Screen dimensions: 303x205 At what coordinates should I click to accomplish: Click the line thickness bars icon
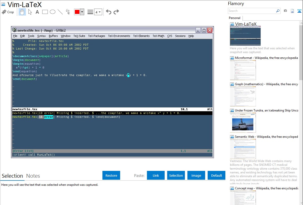click(x=90, y=12)
